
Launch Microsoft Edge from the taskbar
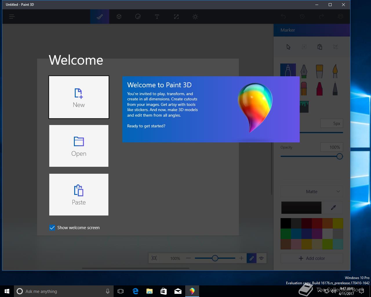(x=135, y=291)
